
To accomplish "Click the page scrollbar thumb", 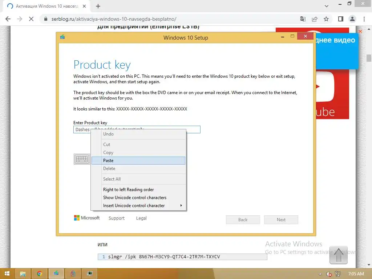I will pyautogui.click(x=369, y=58).
